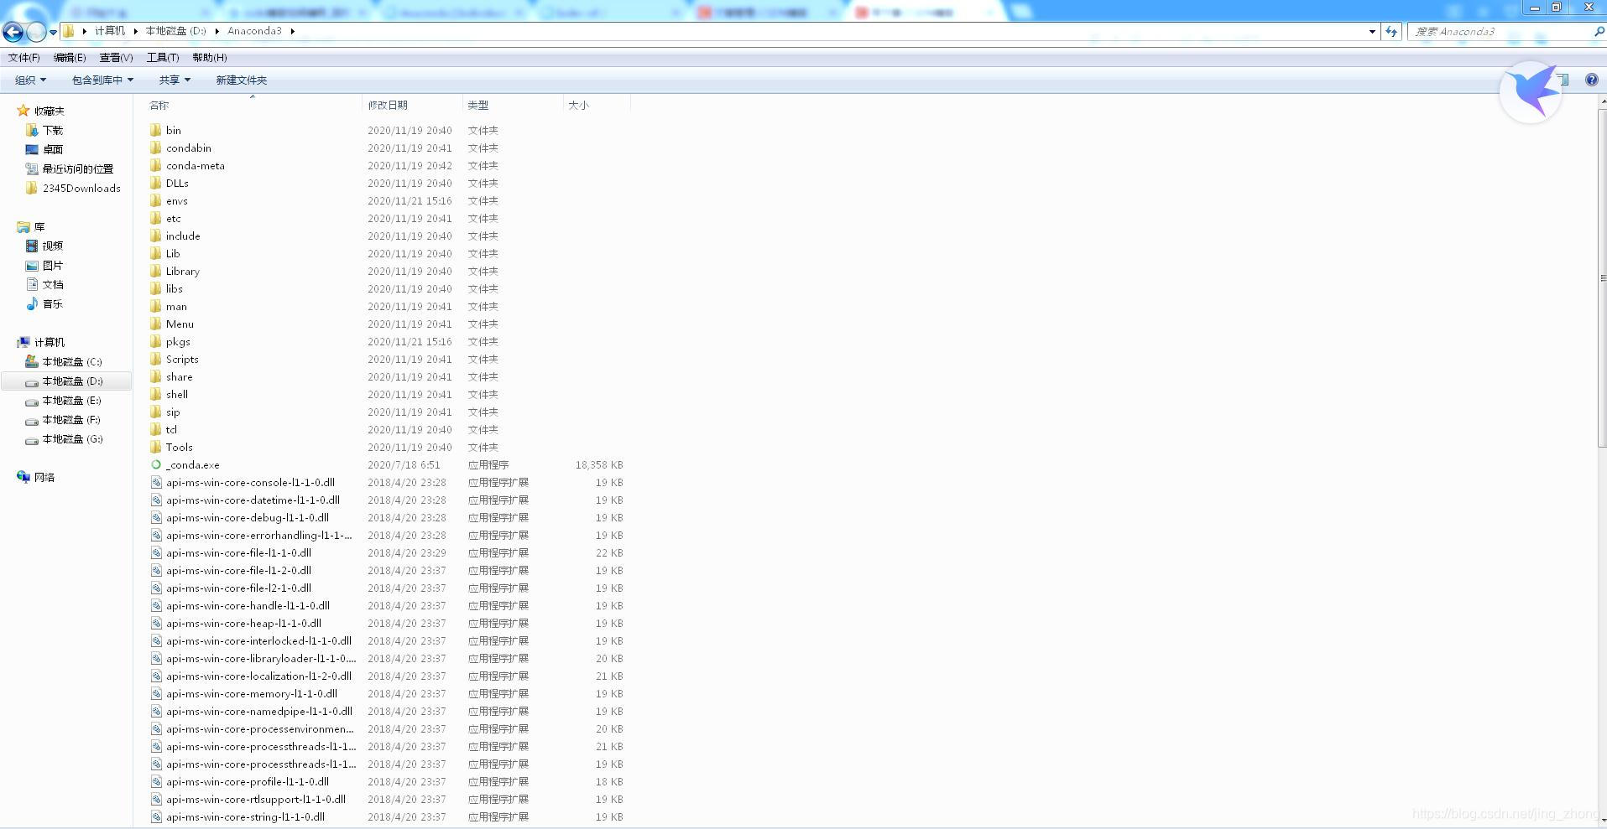
Task: Select the _conda.exe application icon
Action: [156, 465]
